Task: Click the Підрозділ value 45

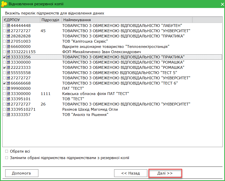Action: 43,31
